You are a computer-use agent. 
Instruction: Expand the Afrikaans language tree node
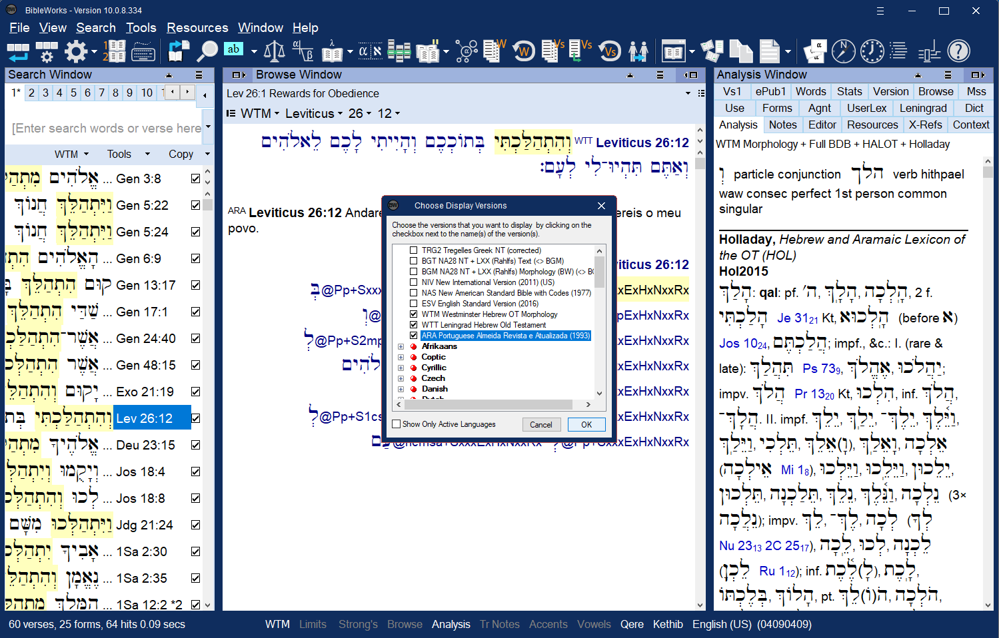[x=401, y=346]
